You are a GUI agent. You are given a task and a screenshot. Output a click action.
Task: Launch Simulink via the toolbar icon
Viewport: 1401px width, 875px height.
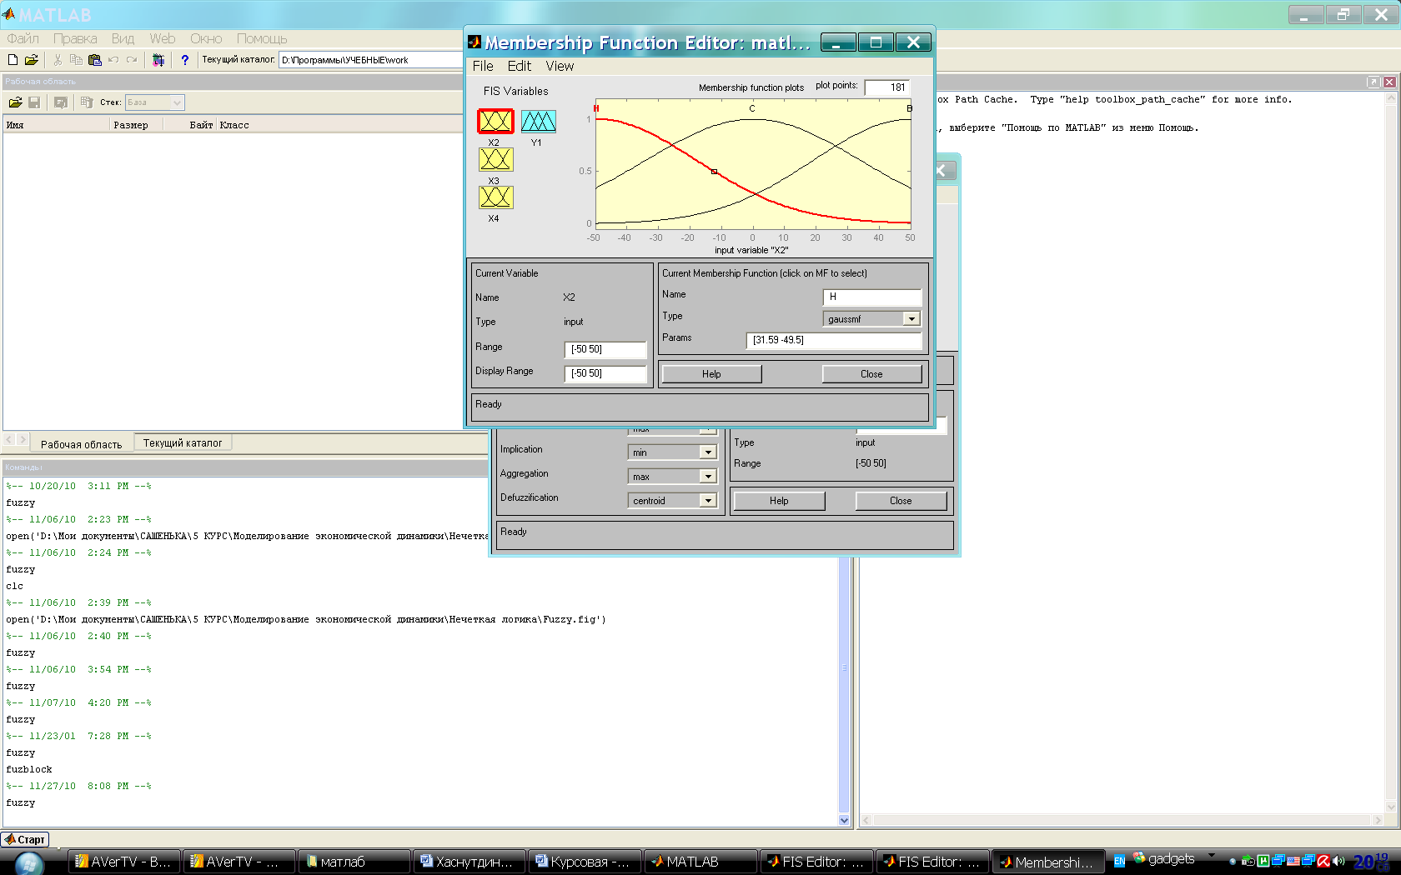click(x=158, y=60)
